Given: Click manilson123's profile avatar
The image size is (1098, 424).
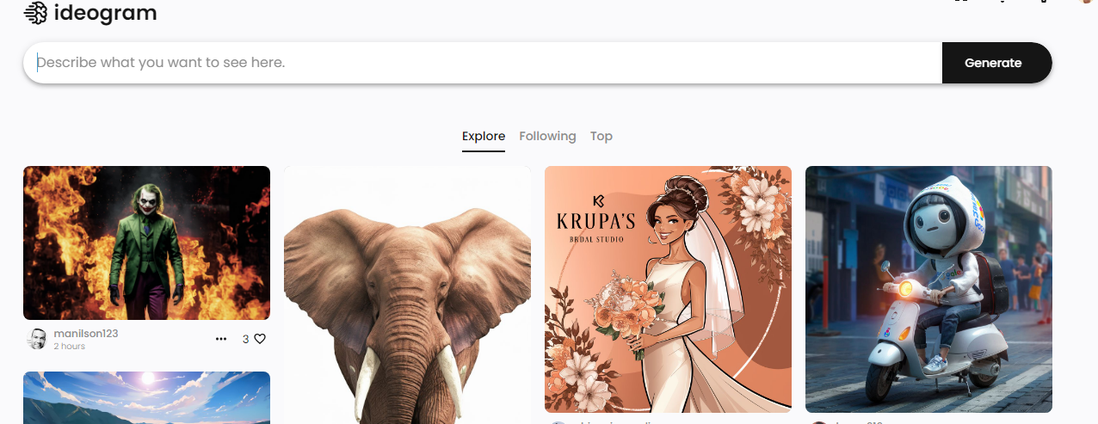Looking at the screenshot, I should [37, 339].
